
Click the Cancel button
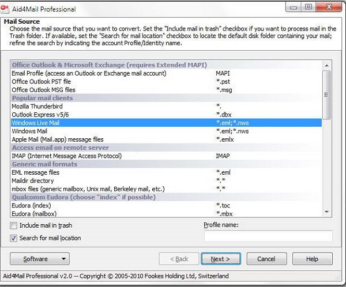[266, 259]
